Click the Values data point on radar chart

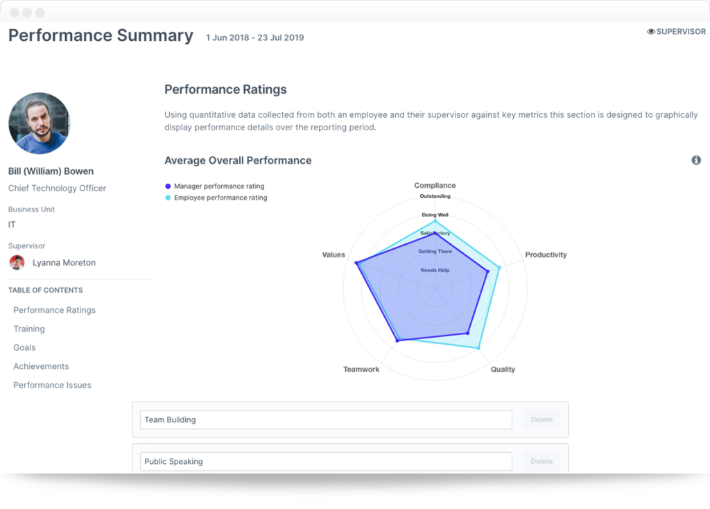(x=356, y=263)
